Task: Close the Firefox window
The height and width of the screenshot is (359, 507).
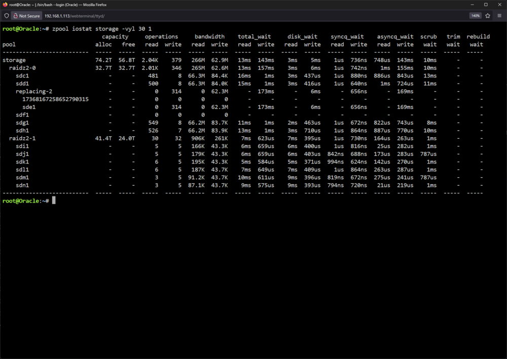Action: (499, 5)
